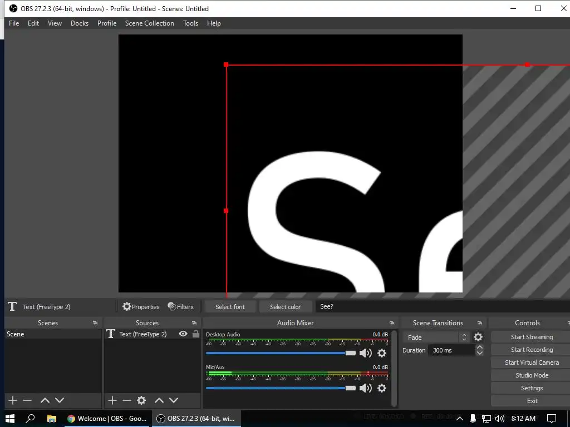
Task: Open the taskbar volume icon
Action: coord(500,419)
